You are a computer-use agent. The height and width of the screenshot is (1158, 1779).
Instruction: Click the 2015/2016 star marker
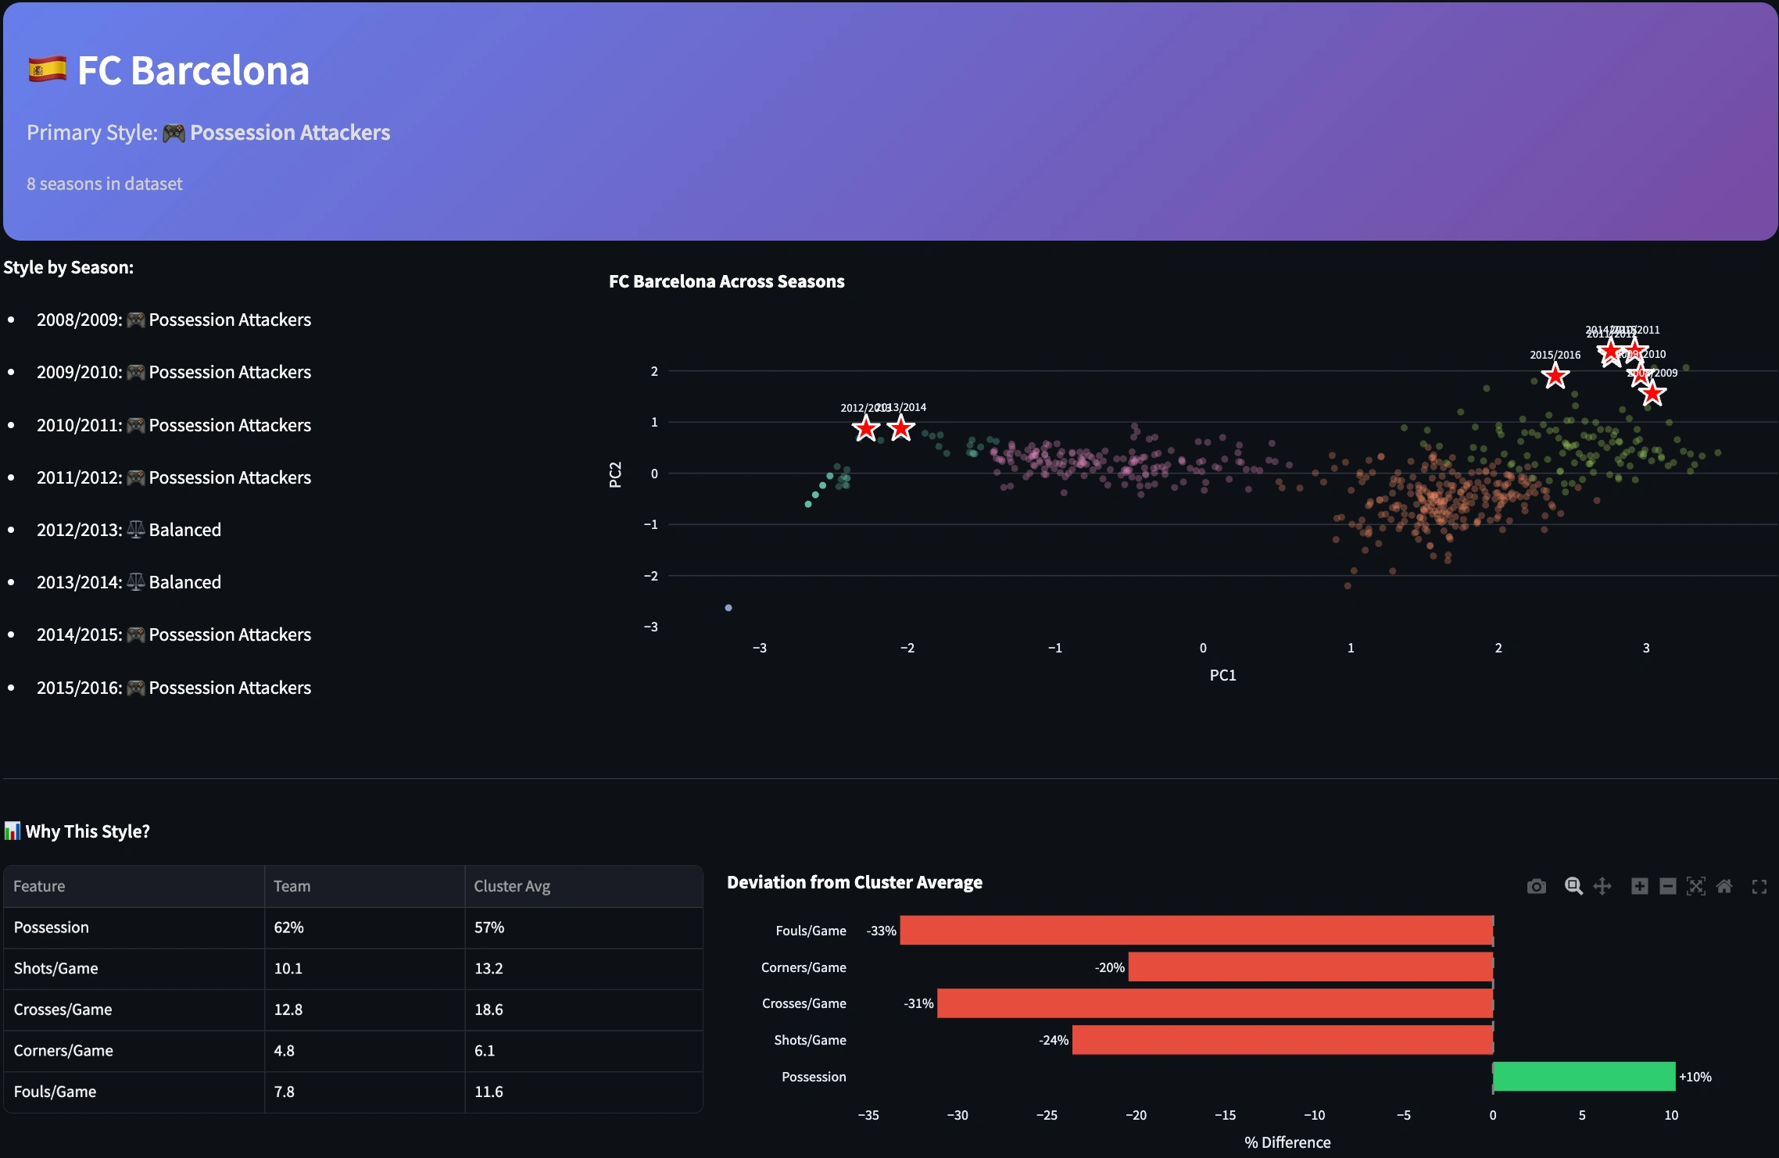click(1555, 376)
